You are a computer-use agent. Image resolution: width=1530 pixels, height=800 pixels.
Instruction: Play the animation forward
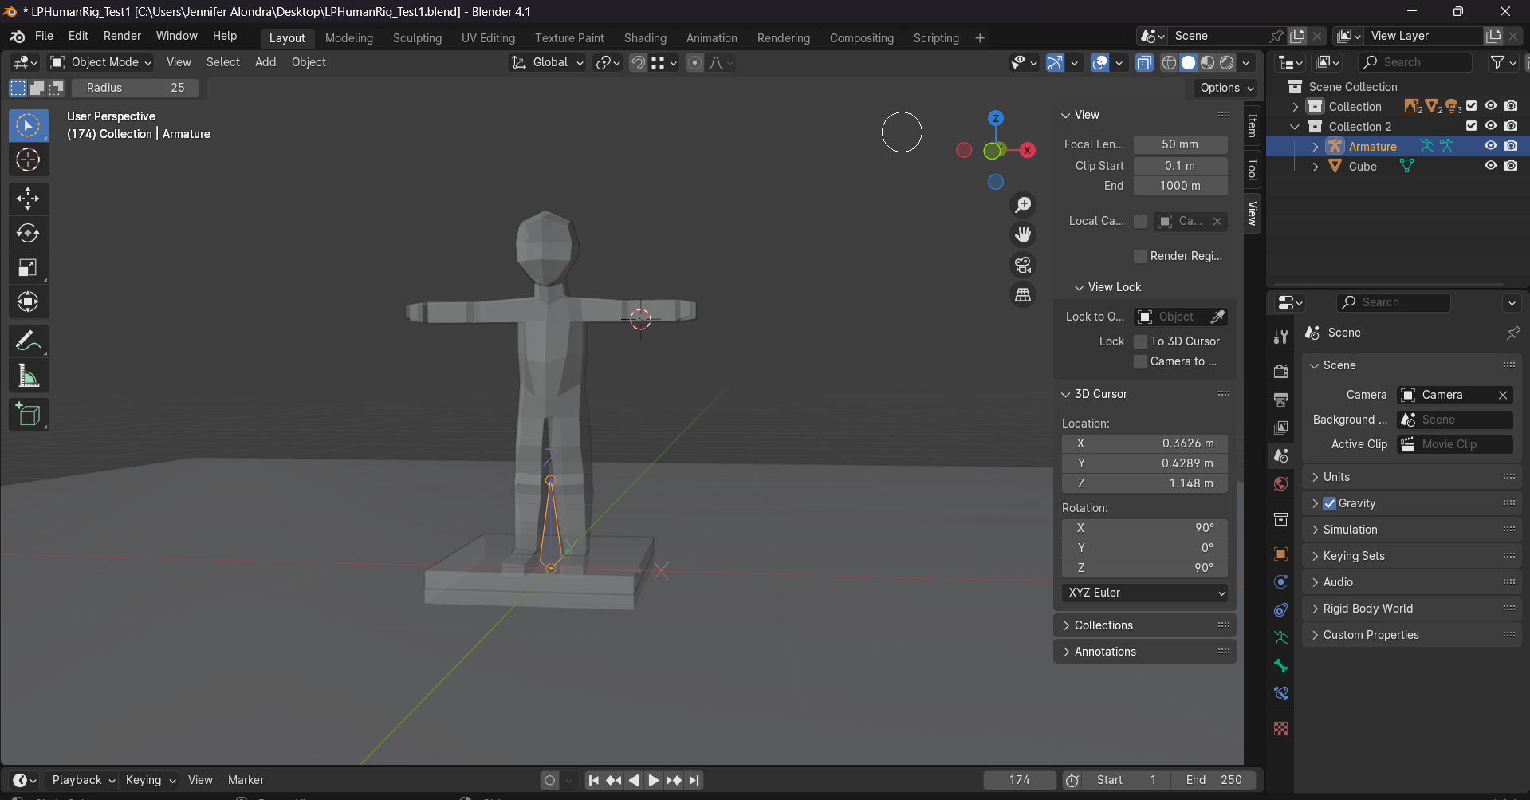(653, 780)
